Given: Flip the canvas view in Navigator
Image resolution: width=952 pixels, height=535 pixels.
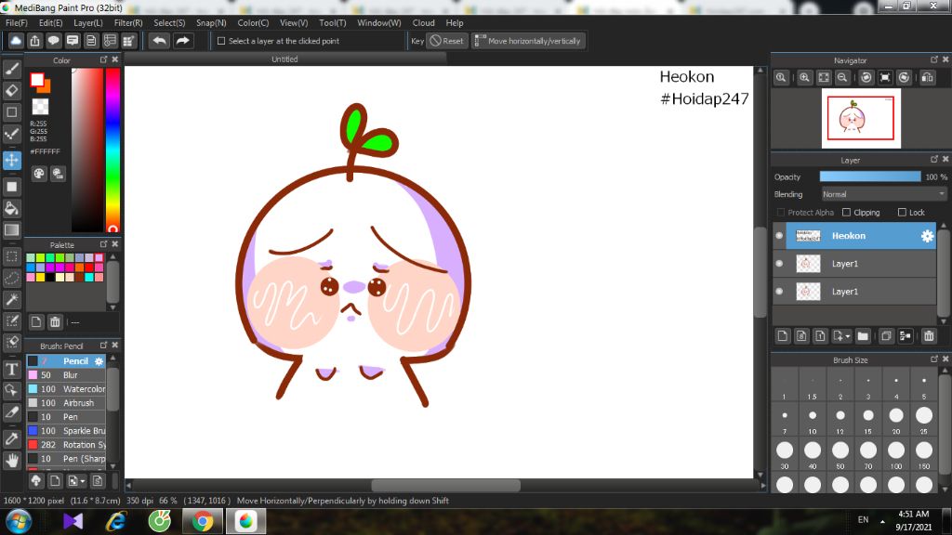Looking at the screenshot, I should tap(927, 78).
